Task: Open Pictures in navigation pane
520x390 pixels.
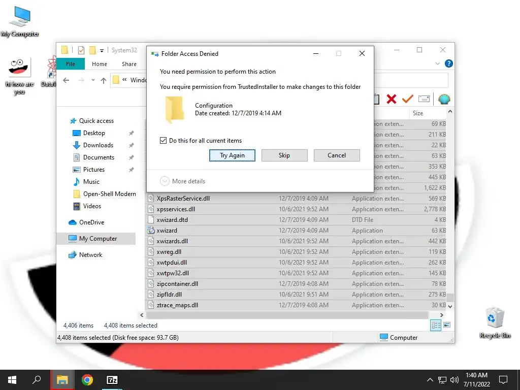Action: point(94,170)
